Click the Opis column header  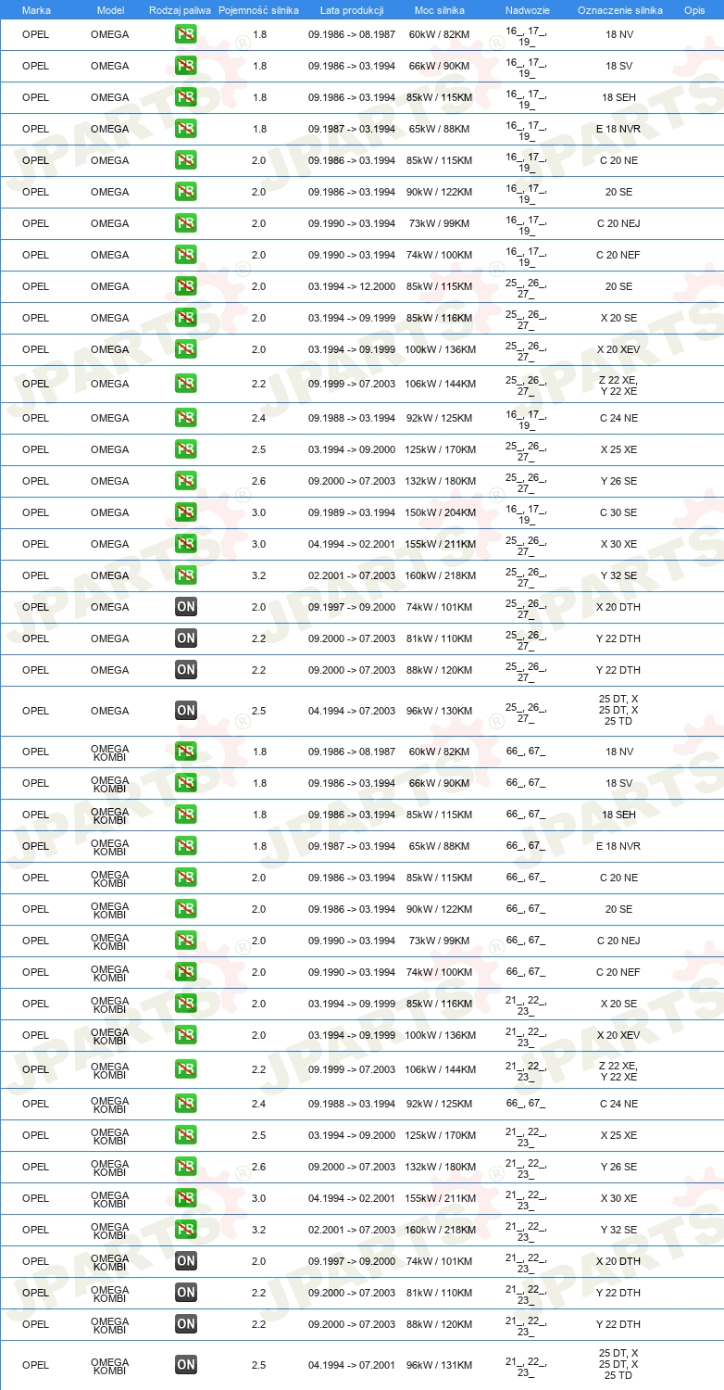693,10
